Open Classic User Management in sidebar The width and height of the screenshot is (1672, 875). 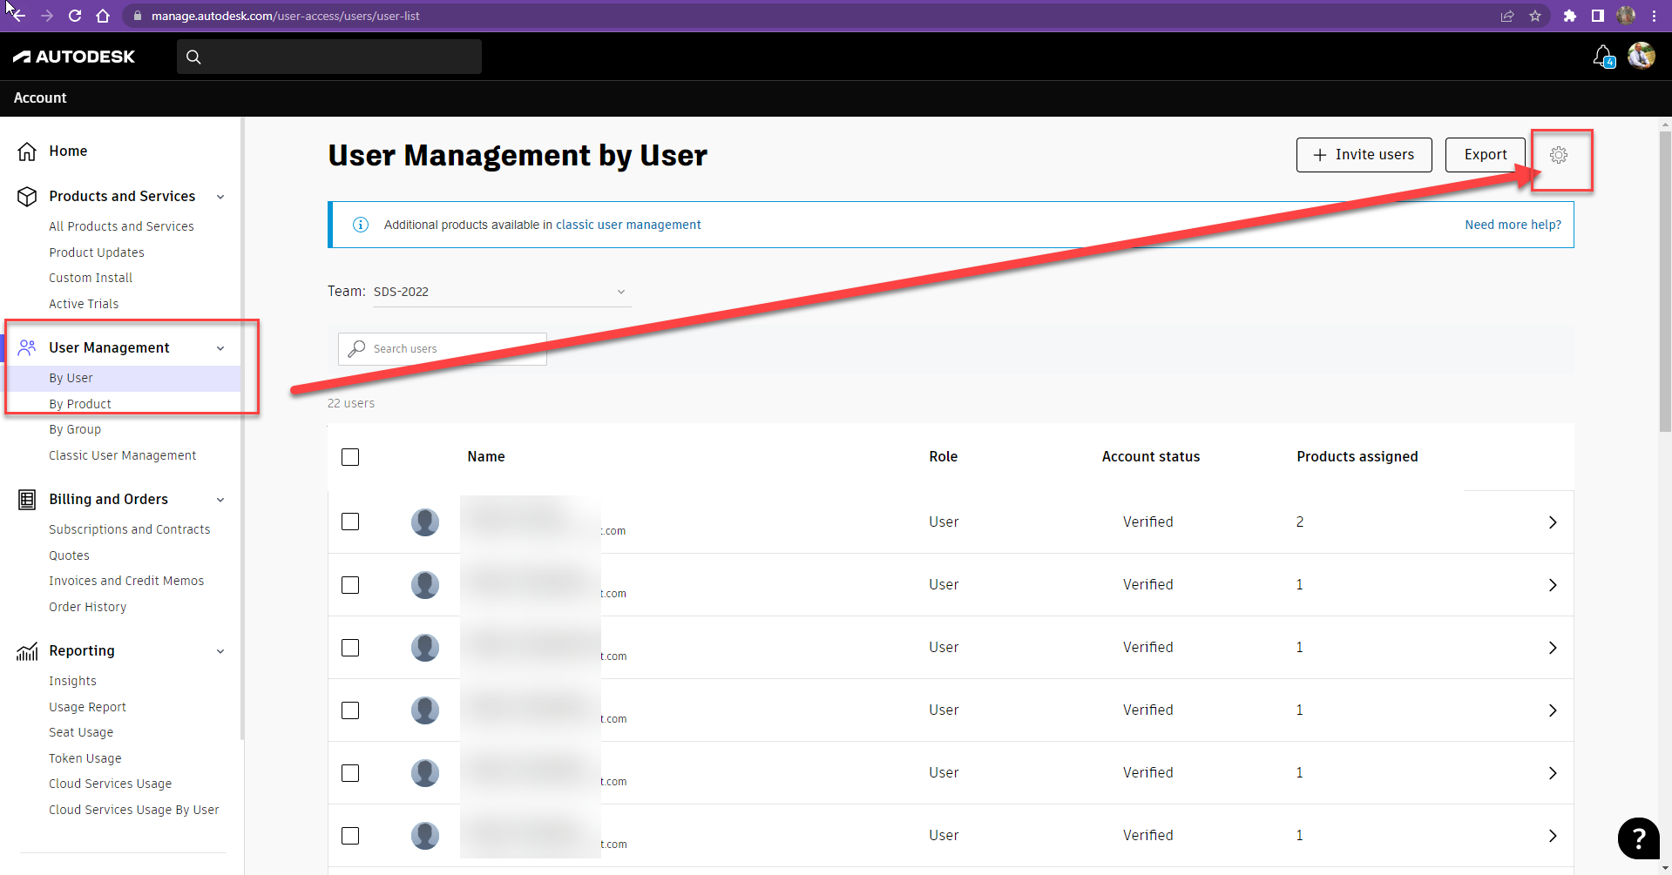tap(123, 455)
